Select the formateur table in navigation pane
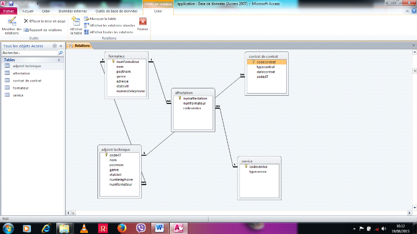Screen dimensions: 417x234 [x=21, y=88]
